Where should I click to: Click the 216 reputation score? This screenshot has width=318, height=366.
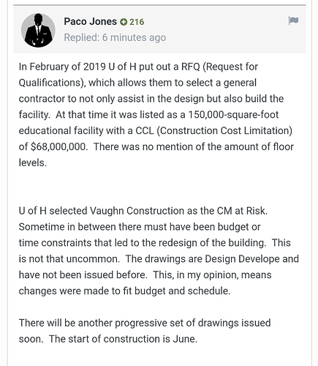click(137, 22)
